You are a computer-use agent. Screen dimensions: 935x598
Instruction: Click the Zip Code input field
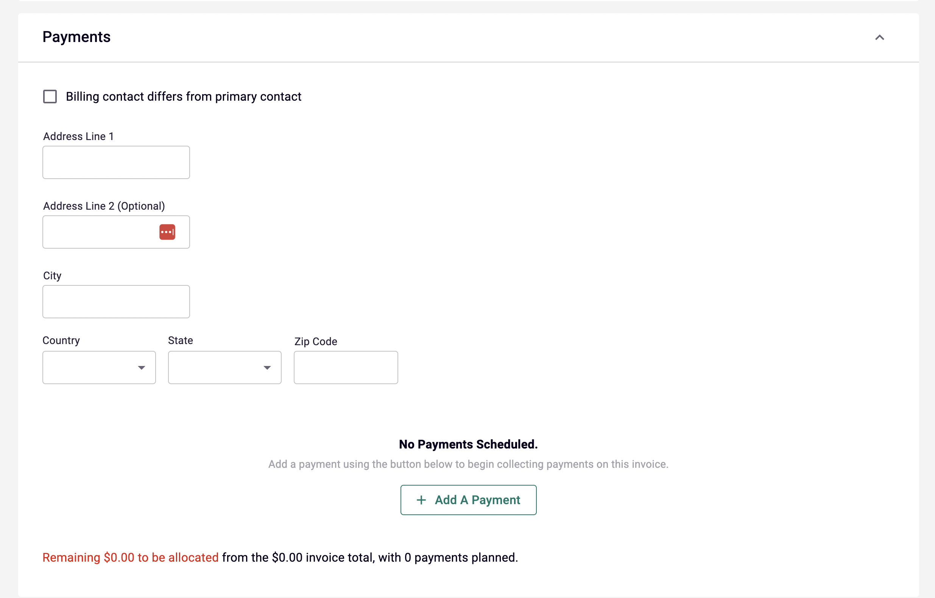(x=346, y=368)
